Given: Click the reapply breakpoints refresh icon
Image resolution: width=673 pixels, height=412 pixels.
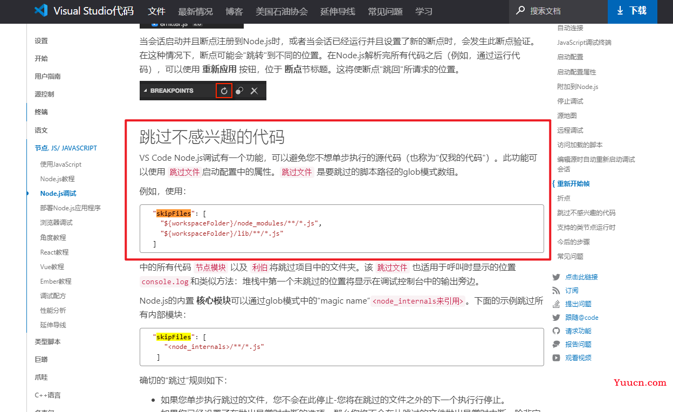Looking at the screenshot, I should click(224, 91).
